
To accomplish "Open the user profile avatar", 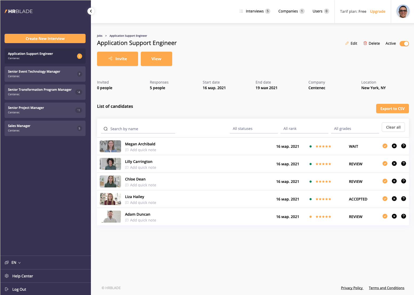I will pos(403,11).
